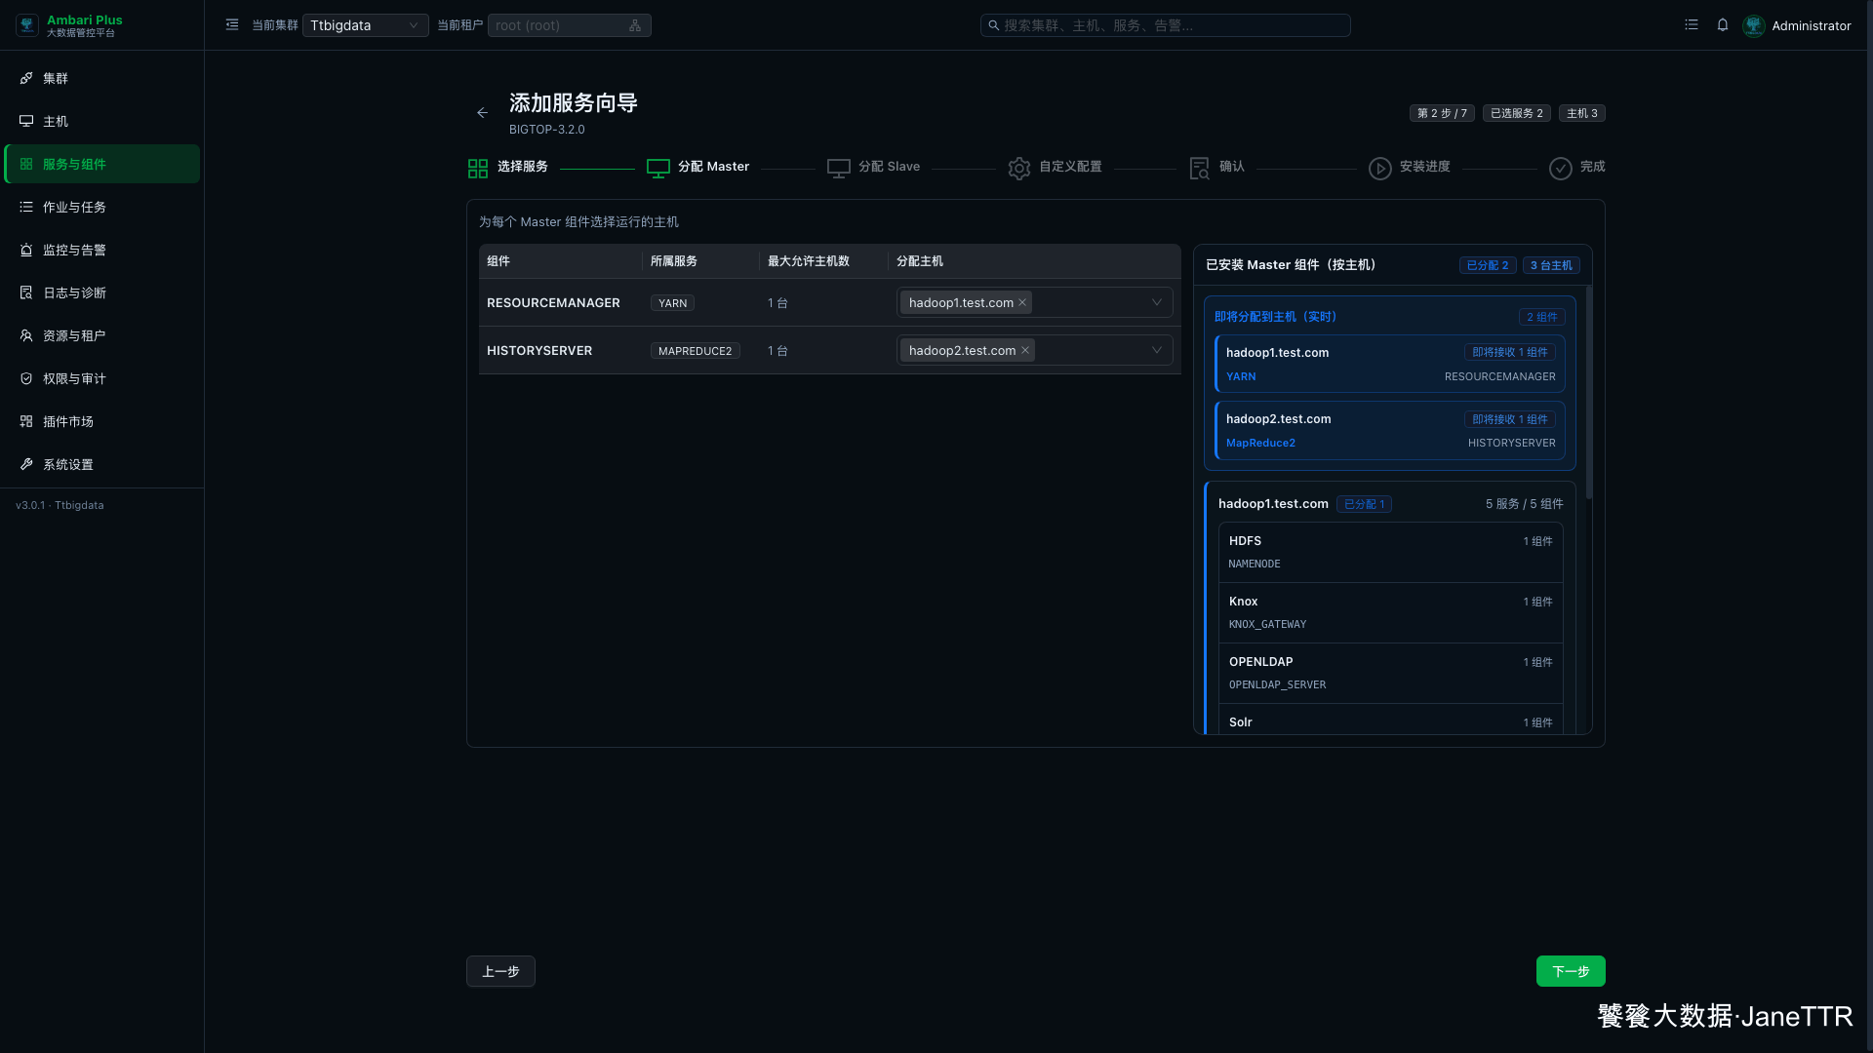This screenshot has width=1873, height=1053.
Task: Click the 权限与审计 shield icon
Action: [x=26, y=378]
